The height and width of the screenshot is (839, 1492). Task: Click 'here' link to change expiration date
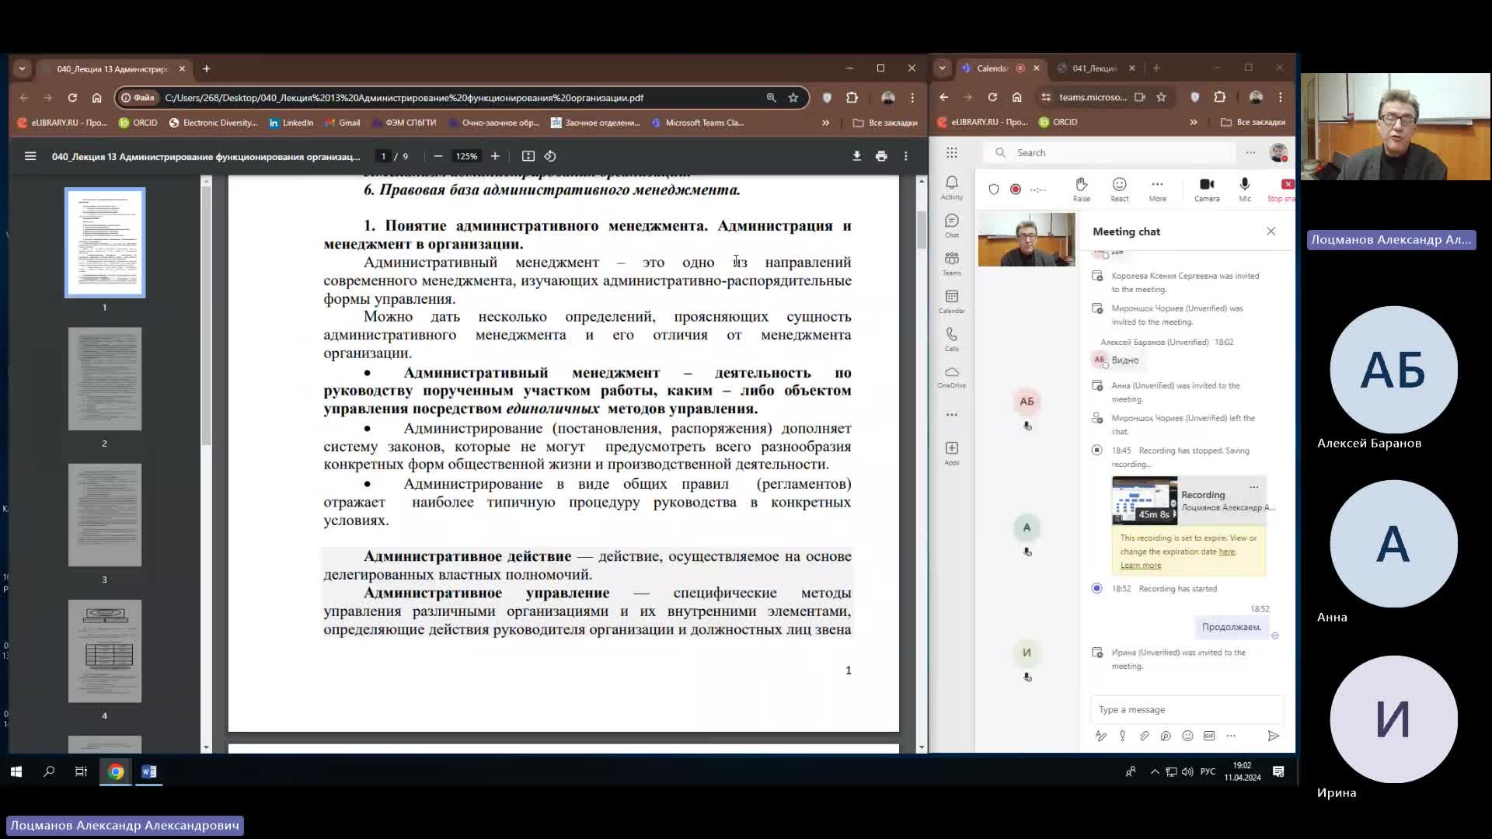click(1226, 552)
